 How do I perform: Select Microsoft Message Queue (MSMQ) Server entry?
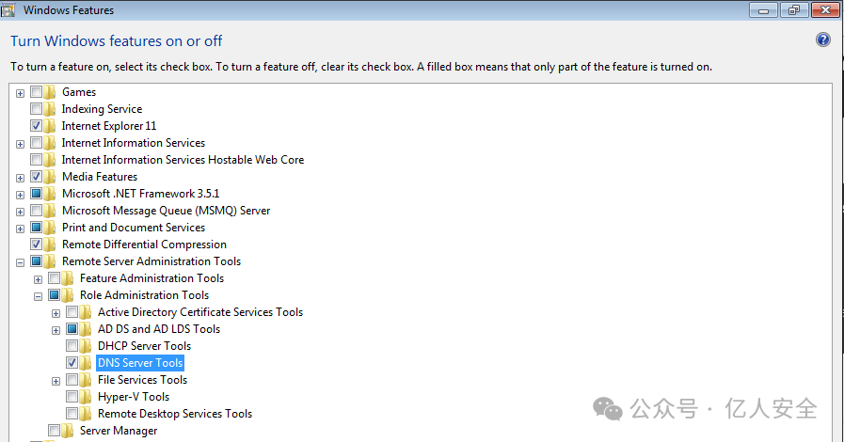point(166,211)
